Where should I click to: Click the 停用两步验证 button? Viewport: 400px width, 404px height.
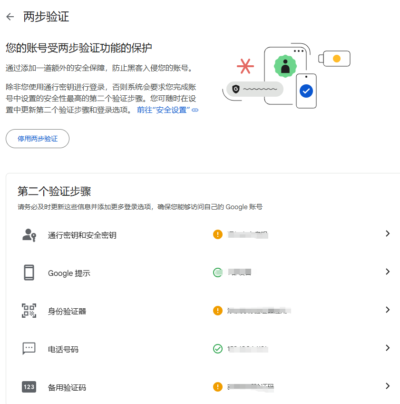tap(37, 139)
